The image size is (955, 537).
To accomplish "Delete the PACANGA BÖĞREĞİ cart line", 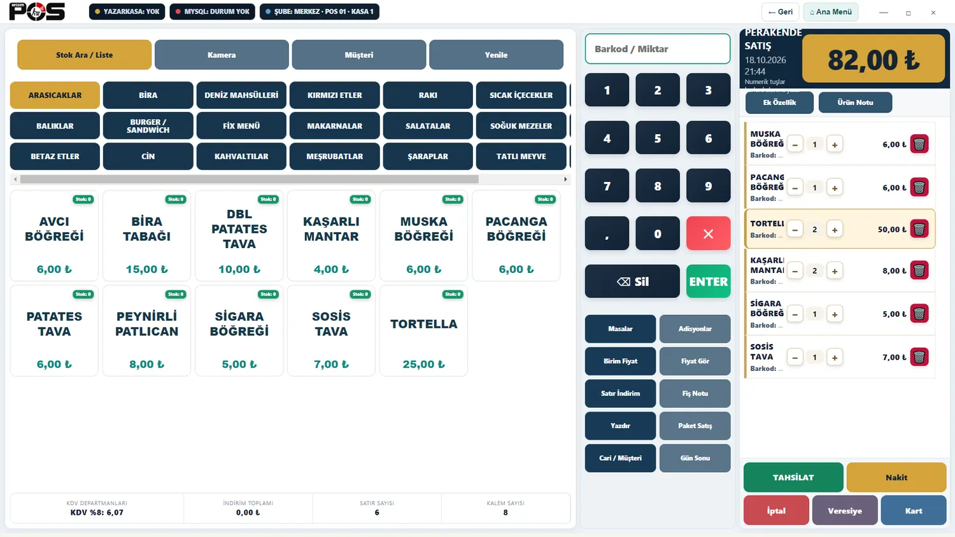I will click(919, 188).
